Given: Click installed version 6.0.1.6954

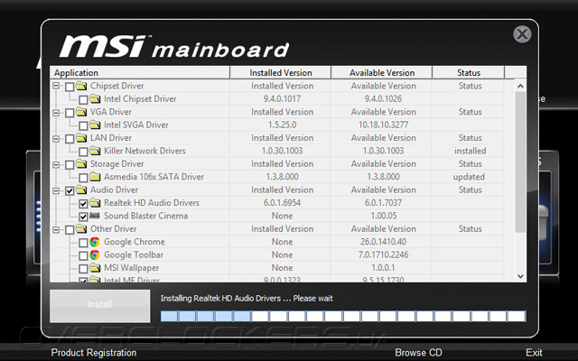Looking at the screenshot, I should point(282,202).
